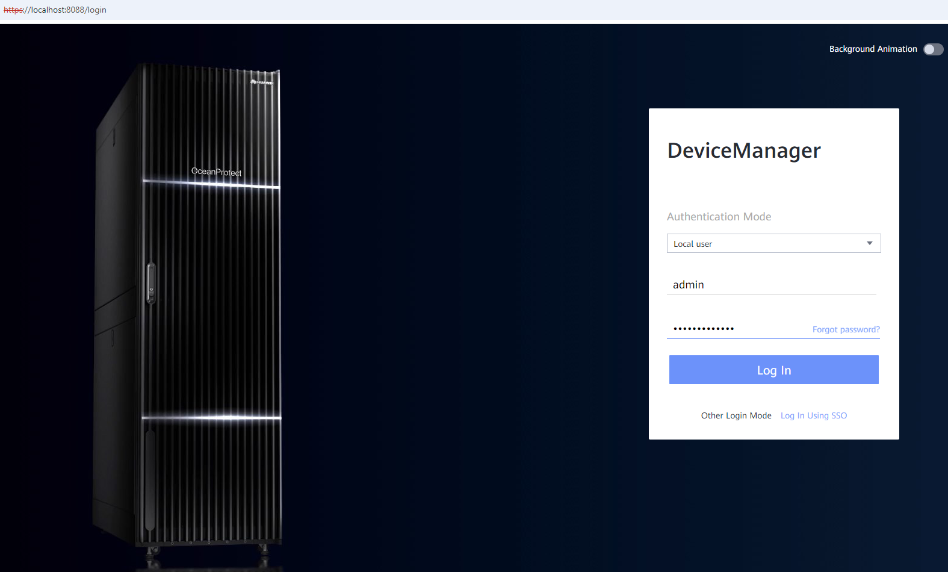The image size is (948, 572).
Task: Click the OceanProtect label on the cabinet
Action: [x=216, y=172]
